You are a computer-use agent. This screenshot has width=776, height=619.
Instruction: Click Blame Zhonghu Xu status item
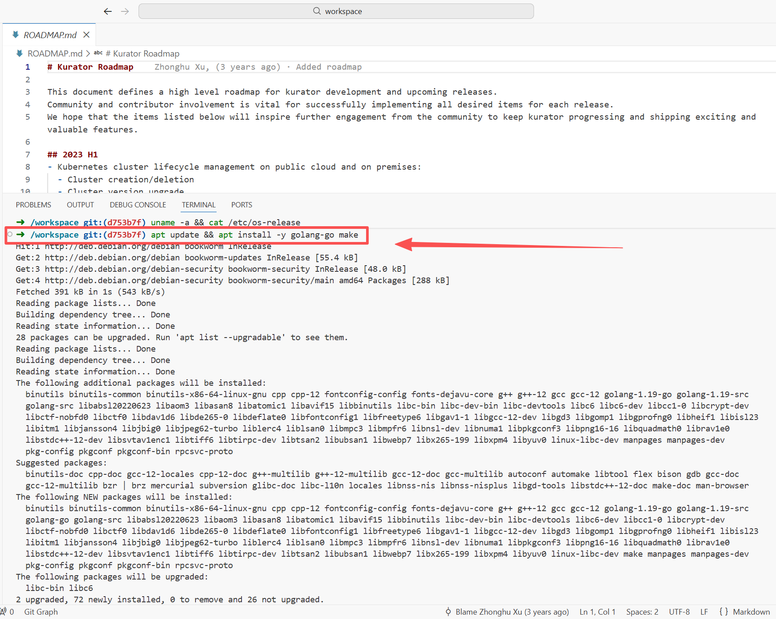tap(507, 612)
